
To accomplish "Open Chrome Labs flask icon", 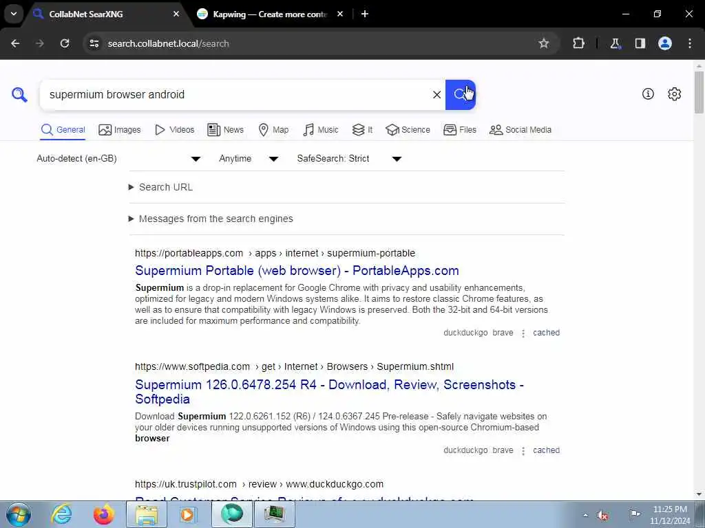I will [615, 43].
